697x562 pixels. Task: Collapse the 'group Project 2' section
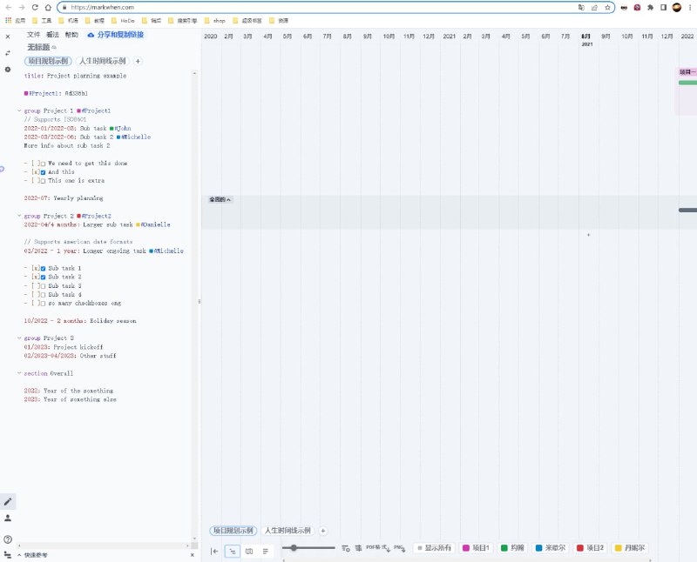click(x=20, y=216)
